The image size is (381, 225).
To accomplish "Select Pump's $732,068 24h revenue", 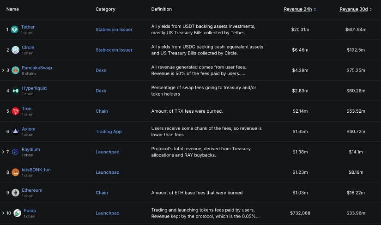I will 300,213.
